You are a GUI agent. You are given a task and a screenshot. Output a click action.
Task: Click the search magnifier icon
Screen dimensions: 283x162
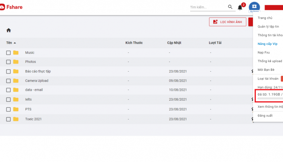pyautogui.click(x=230, y=7)
